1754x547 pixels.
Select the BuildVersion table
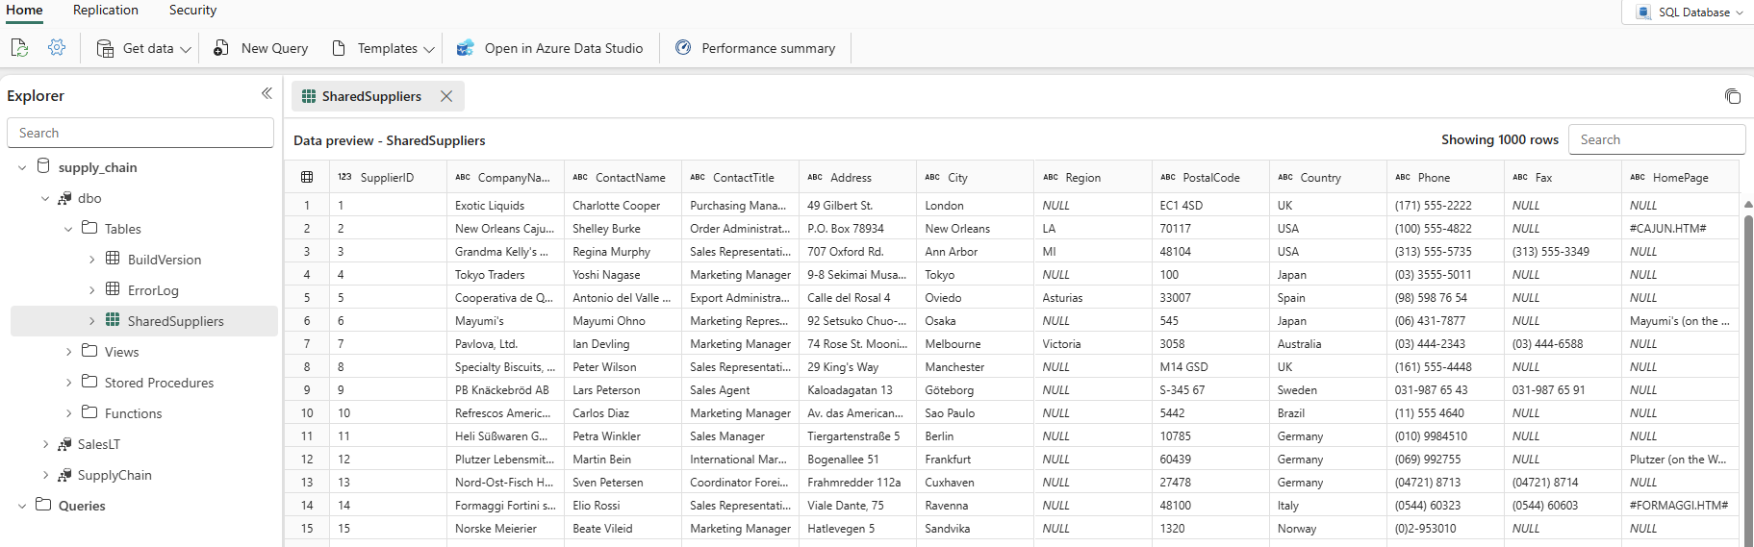click(x=164, y=260)
